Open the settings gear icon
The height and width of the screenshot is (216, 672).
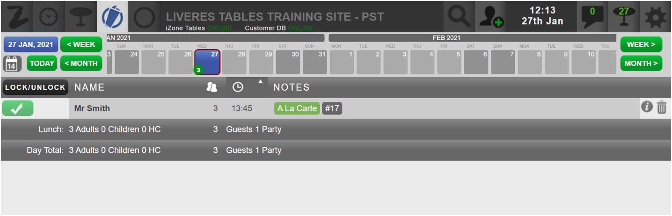click(x=655, y=17)
